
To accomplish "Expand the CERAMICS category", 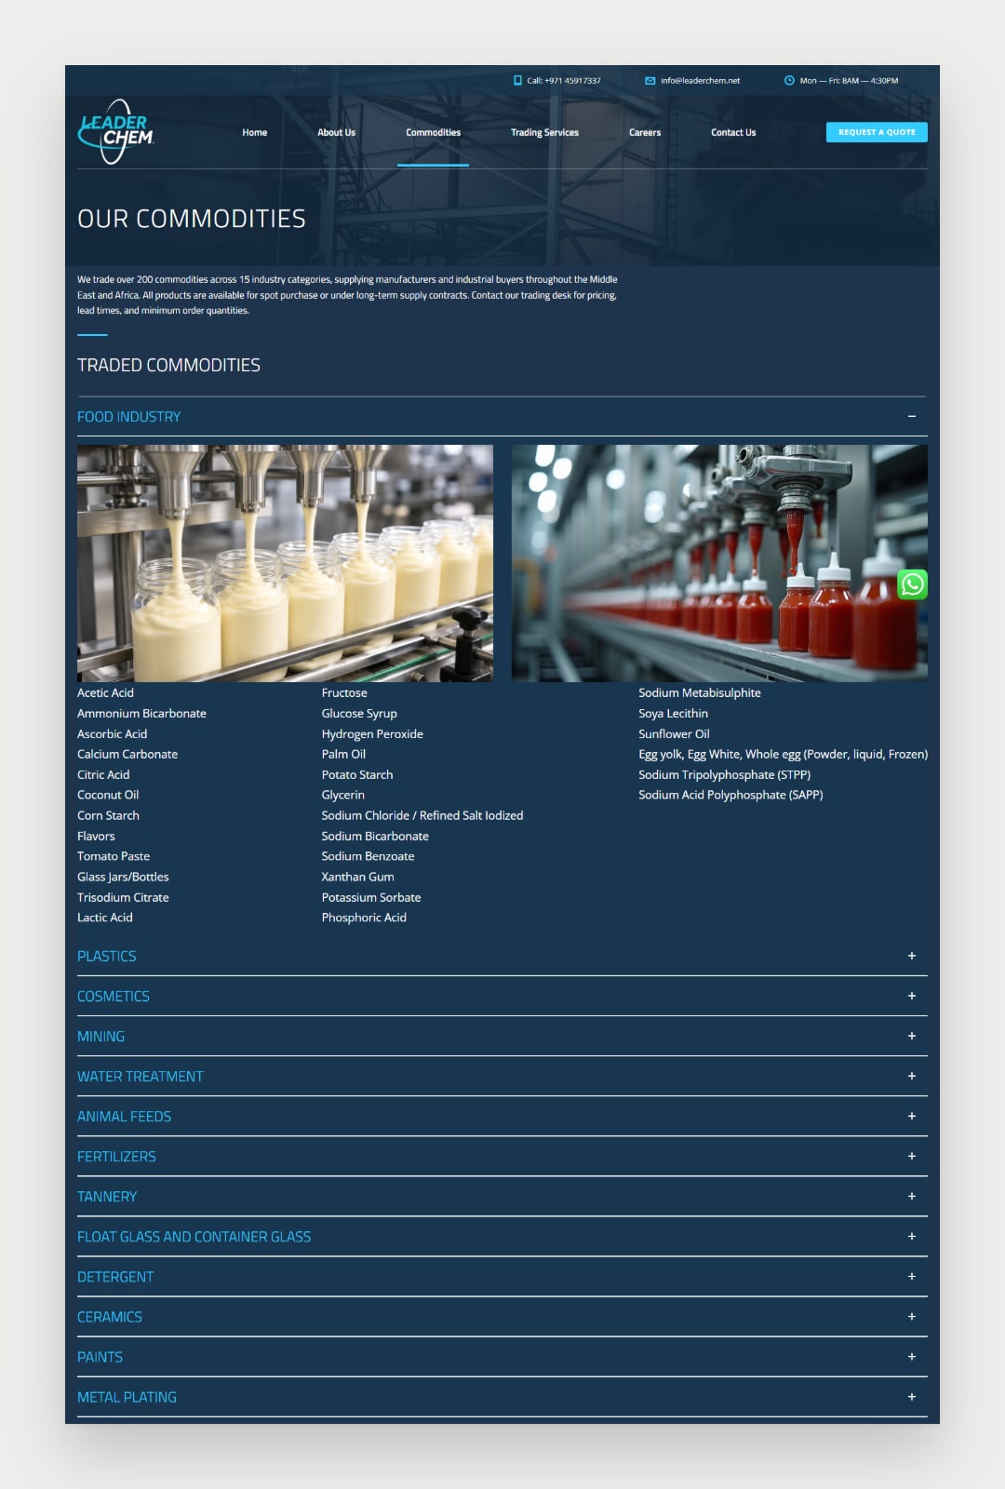I will point(502,1317).
